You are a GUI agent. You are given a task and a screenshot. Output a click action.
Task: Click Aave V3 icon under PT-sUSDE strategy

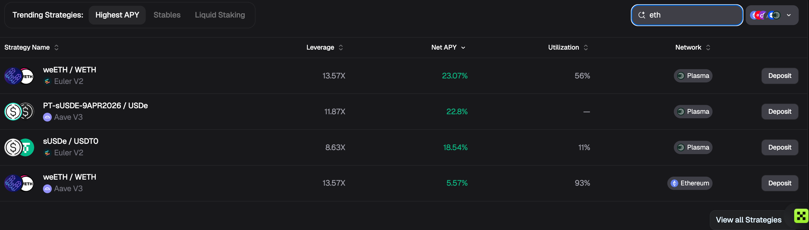pyautogui.click(x=47, y=117)
